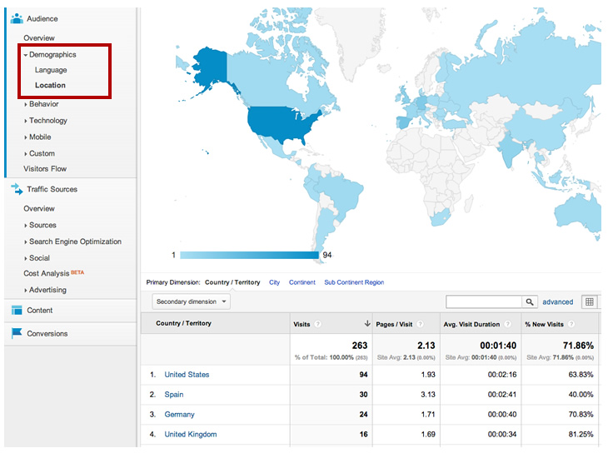Click the Visits help question mark
The width and height of the screenshot is (608, 453).
317,324
